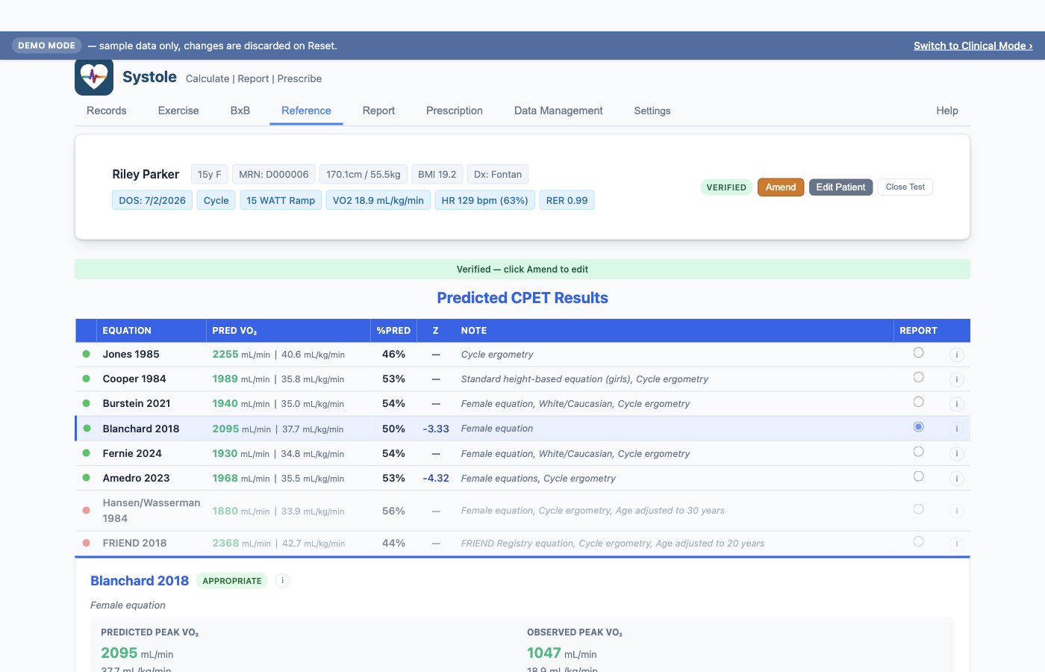Viewport: 1045px width, 672px height.
Task: Go to the BxB tab
Action: (x=240, y=111)
